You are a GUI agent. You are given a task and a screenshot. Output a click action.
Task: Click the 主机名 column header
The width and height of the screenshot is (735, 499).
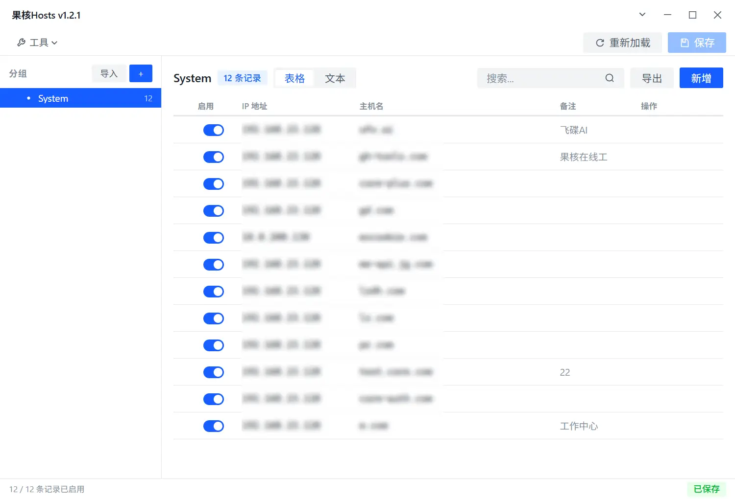tap(371, 106)
